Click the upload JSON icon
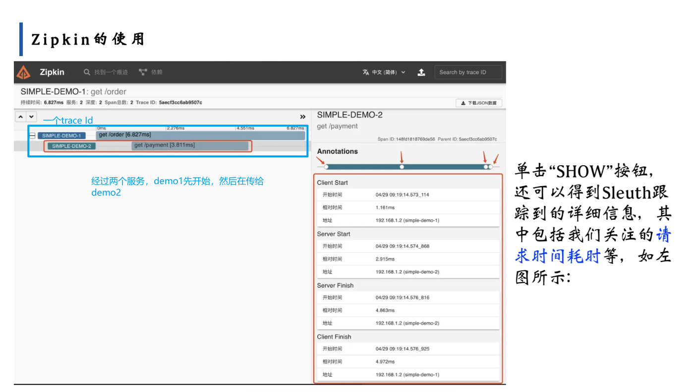699x392 pixels. [421, 72]
